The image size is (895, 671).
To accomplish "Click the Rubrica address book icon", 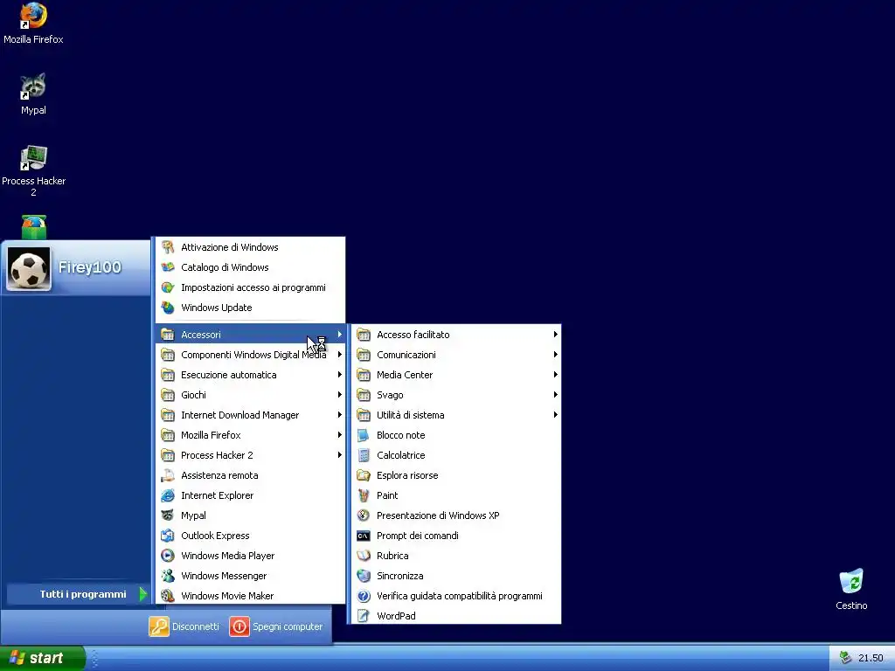I will (363, 555).
